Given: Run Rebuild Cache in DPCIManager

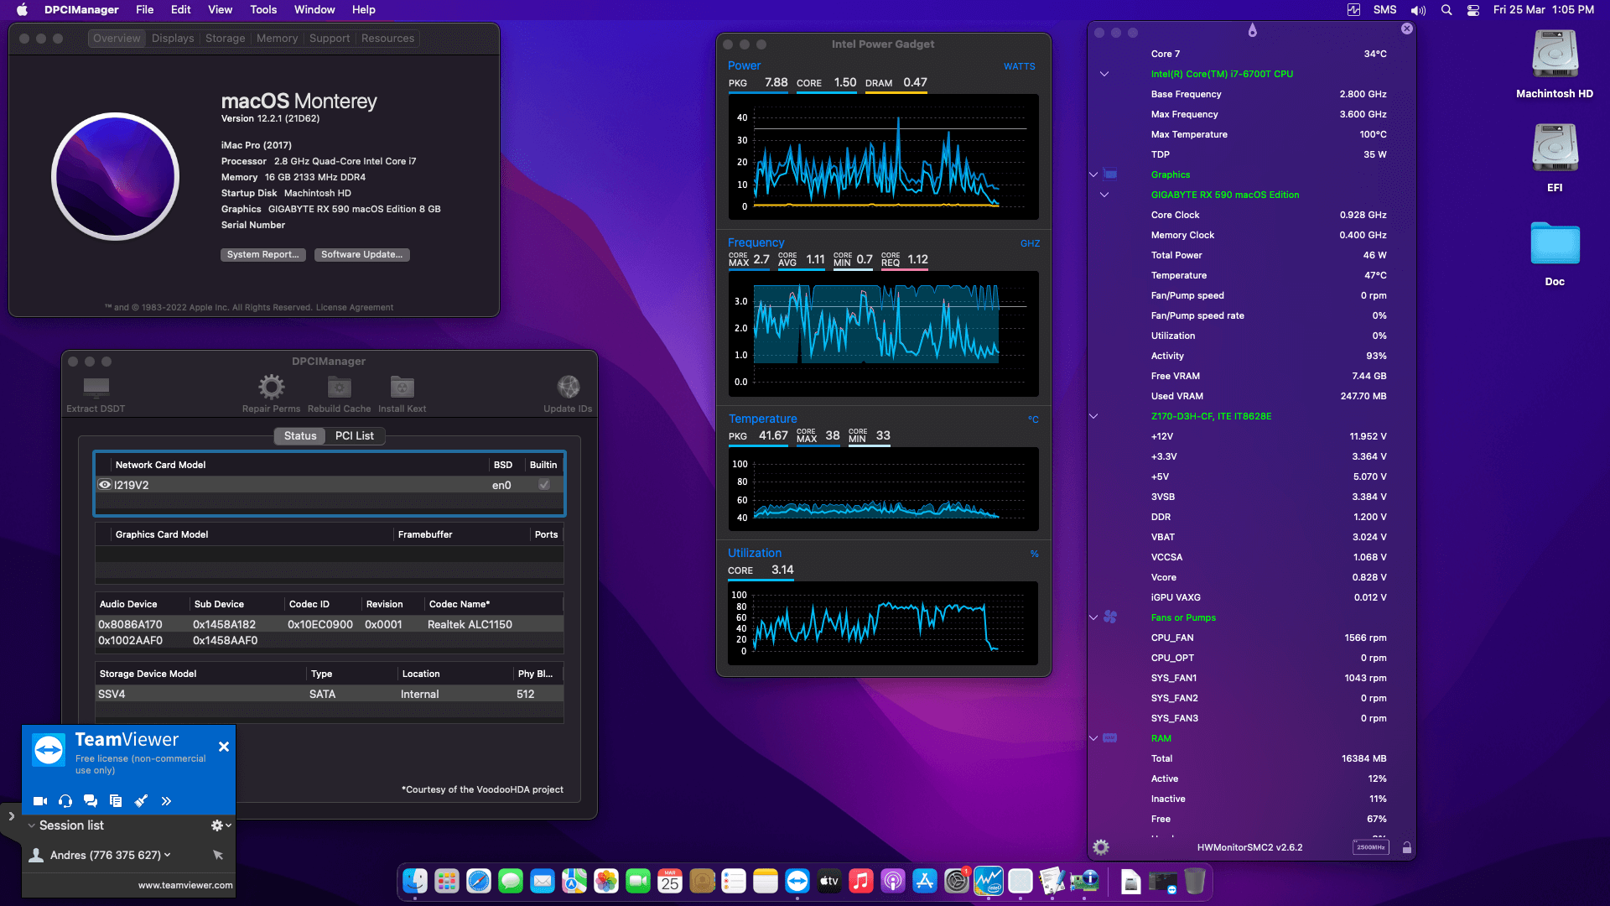Looking at the screenshot, I should (x=339, y=388).
